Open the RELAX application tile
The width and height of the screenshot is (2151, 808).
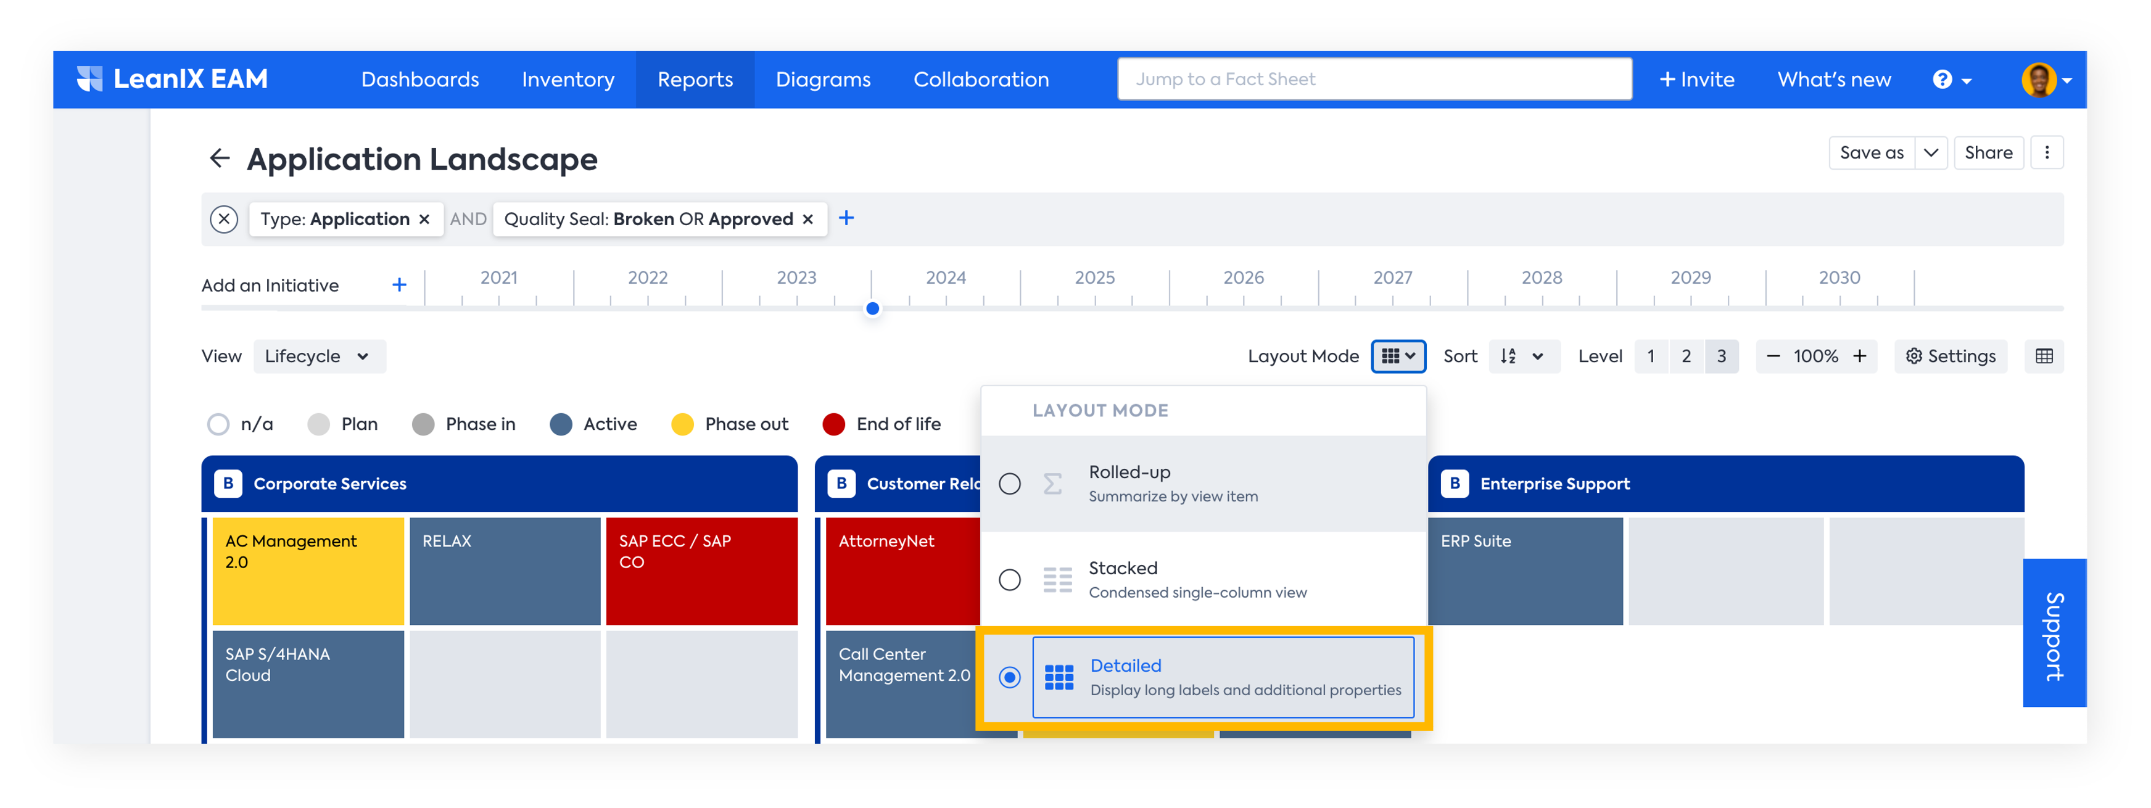[x=505, y=571]
